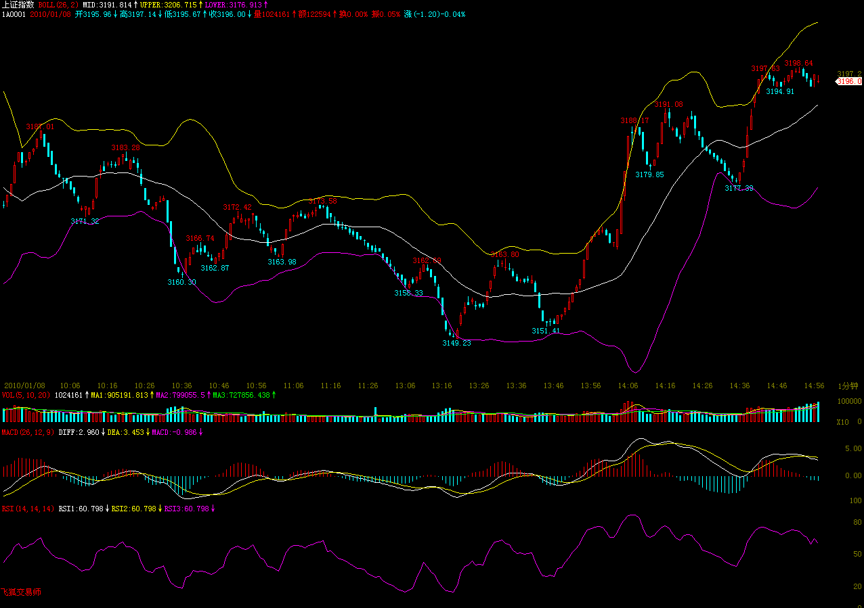Click the 14:36 time axis label
The height and width of the screenshot is (608, 864).
(739, 385)
